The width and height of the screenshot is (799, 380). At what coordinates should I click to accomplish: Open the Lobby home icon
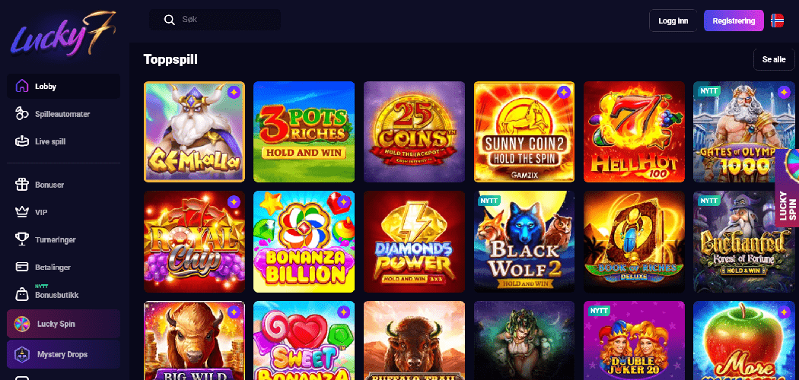pyautogui.click(x=21, y=86)
